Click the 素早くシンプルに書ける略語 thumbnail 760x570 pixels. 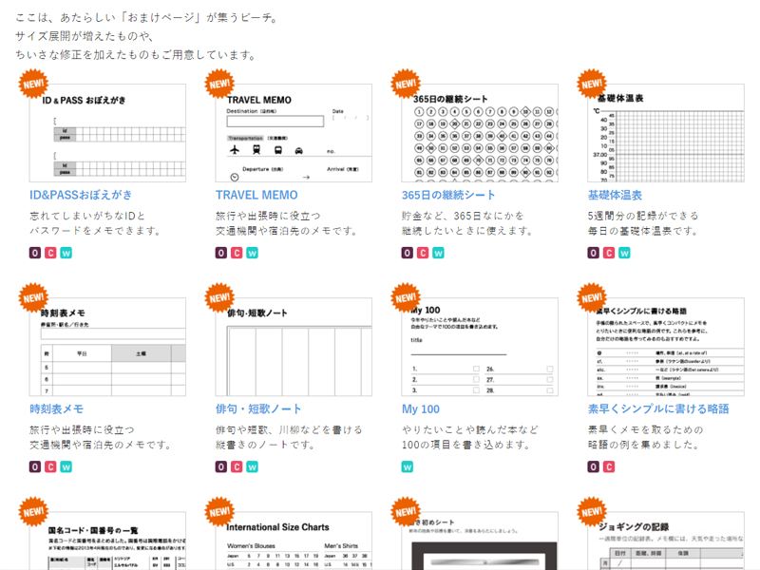(666, 347)
